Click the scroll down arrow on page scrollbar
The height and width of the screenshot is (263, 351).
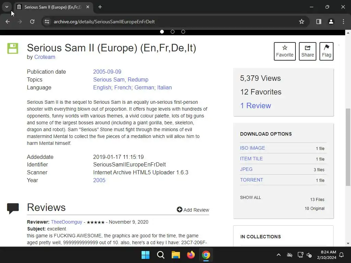[x=348, y=243]
